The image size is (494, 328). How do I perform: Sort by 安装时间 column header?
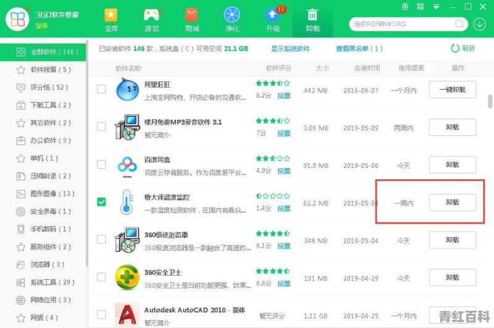tap(367, 68)
